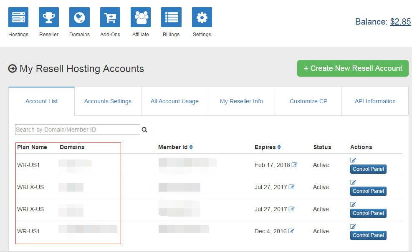Open Control Panel for last WR-US1 account

(x=368, y=235)
